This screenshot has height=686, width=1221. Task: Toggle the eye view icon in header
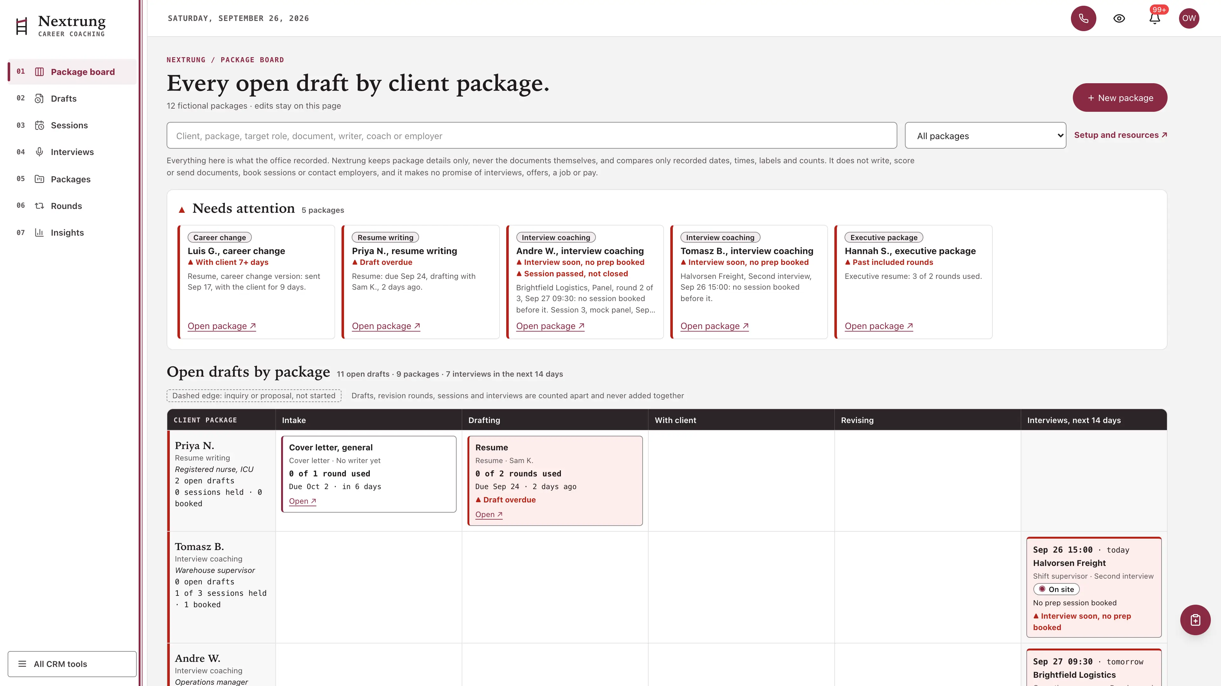[x=1119, y=18]
